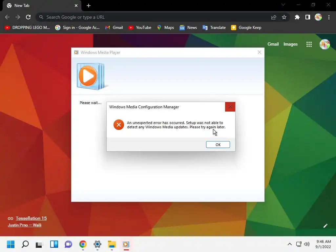
Task: Customize this page with pencil icon
Action: pyautogui.click(x=325, y=226)
